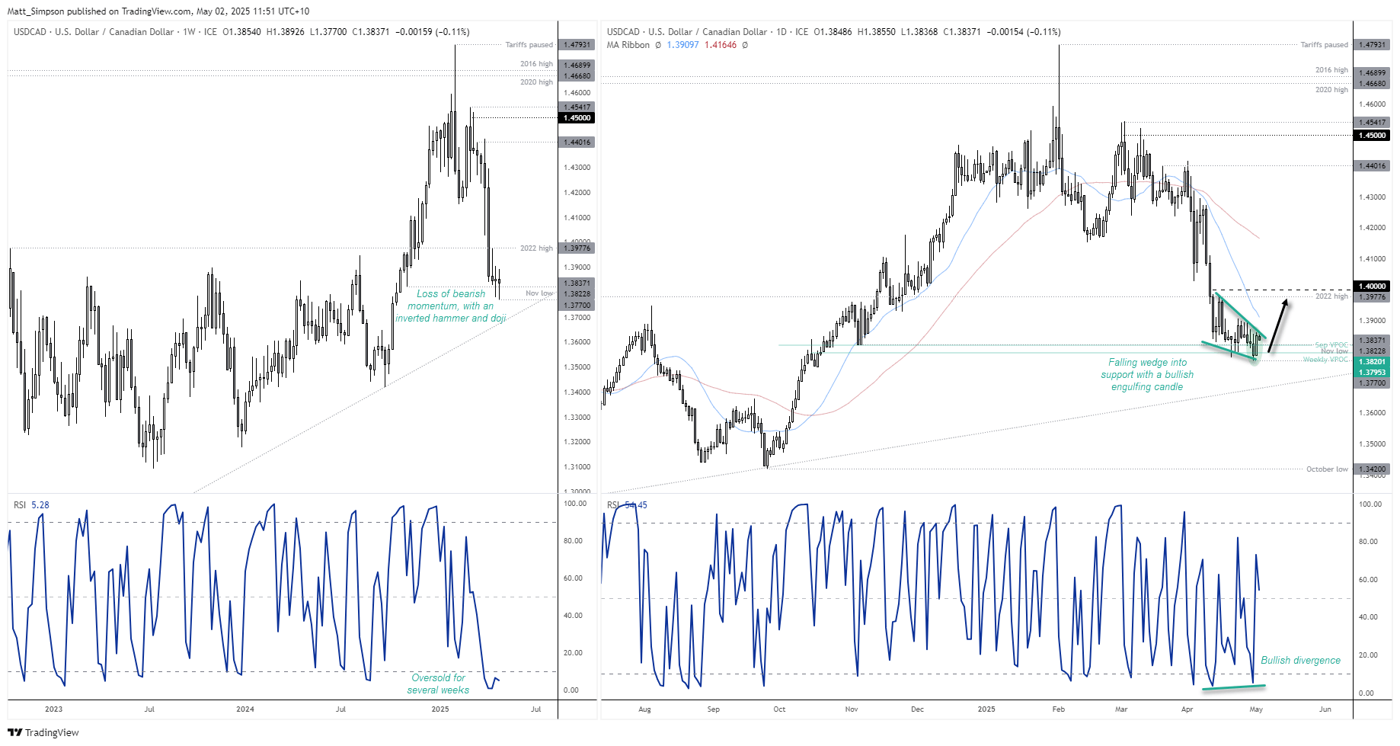The height and width of the screenshot is (746, 1400).
Task: Click the '2023' date on weekly time axis
Action: coord(53,709)
